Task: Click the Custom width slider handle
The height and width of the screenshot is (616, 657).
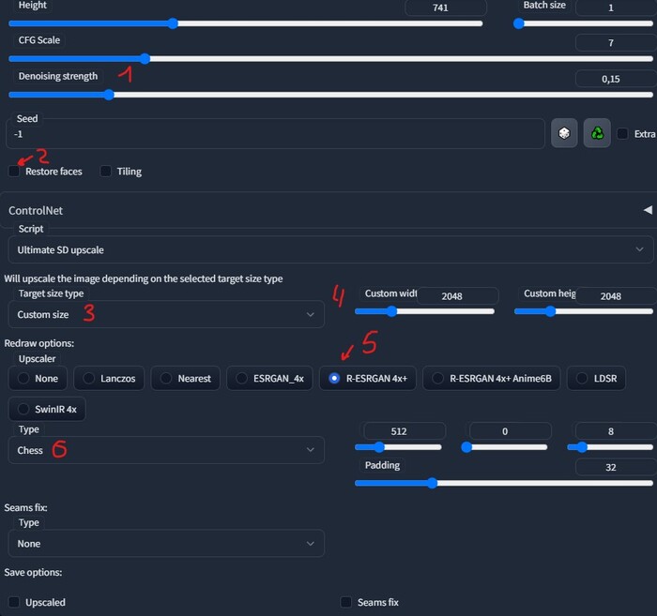Action: point(391,311)
